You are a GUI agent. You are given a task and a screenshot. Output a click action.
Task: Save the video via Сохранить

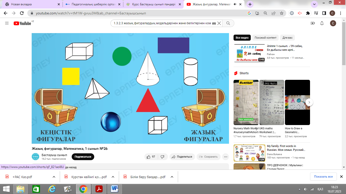pos(208,157)
